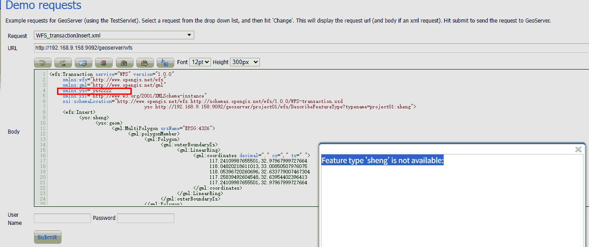
Task: Click the <gml:LinearRing> opening tag line
Action: (199, 150)
